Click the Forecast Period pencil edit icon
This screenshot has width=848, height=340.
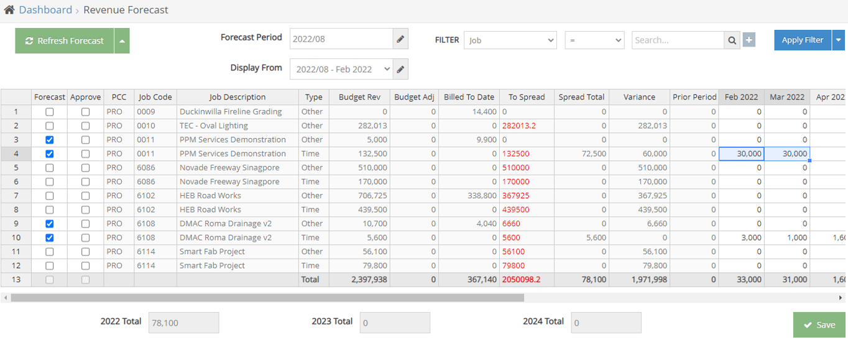pos(401,39)
